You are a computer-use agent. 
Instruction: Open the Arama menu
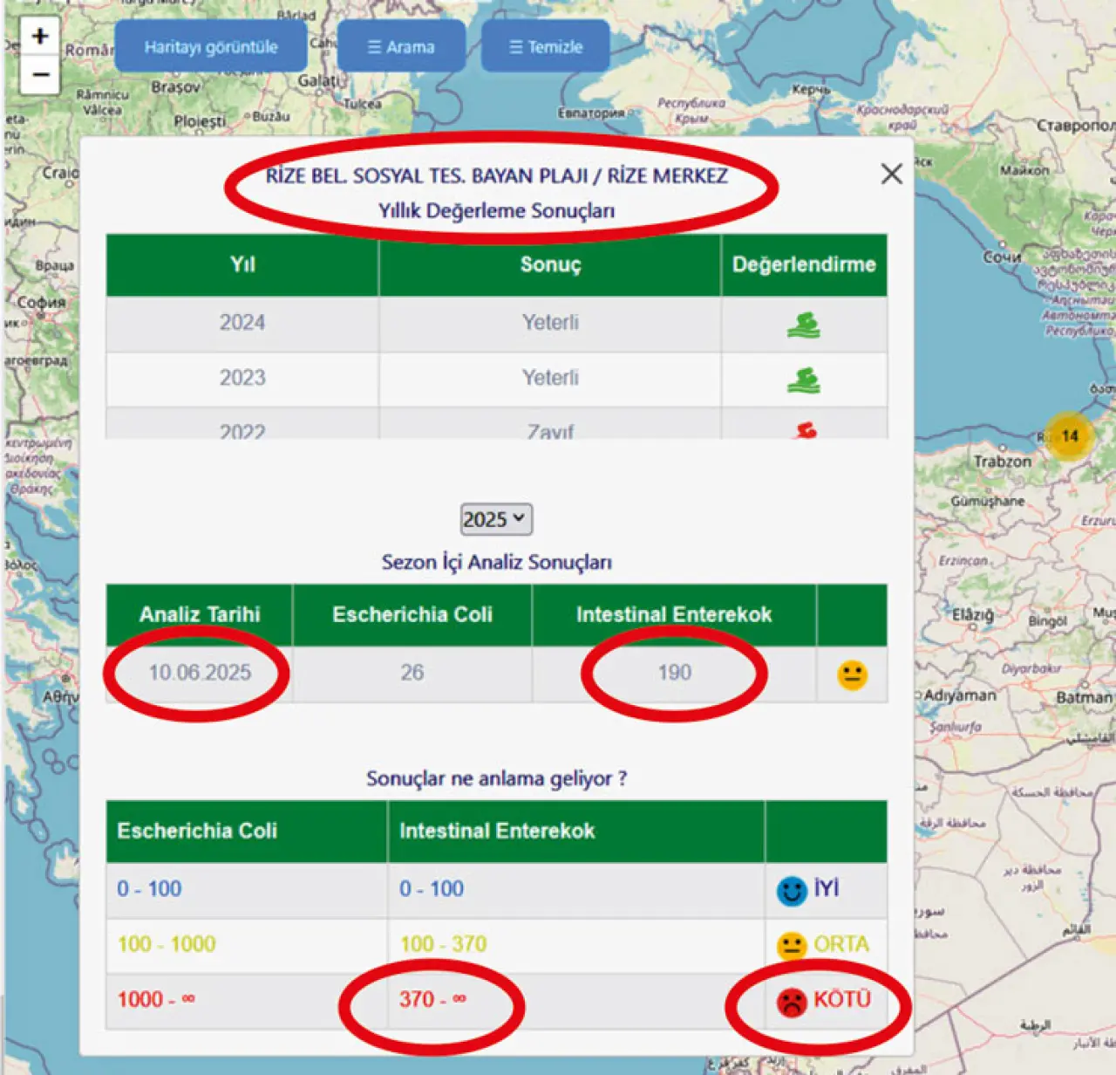[401, 47]
